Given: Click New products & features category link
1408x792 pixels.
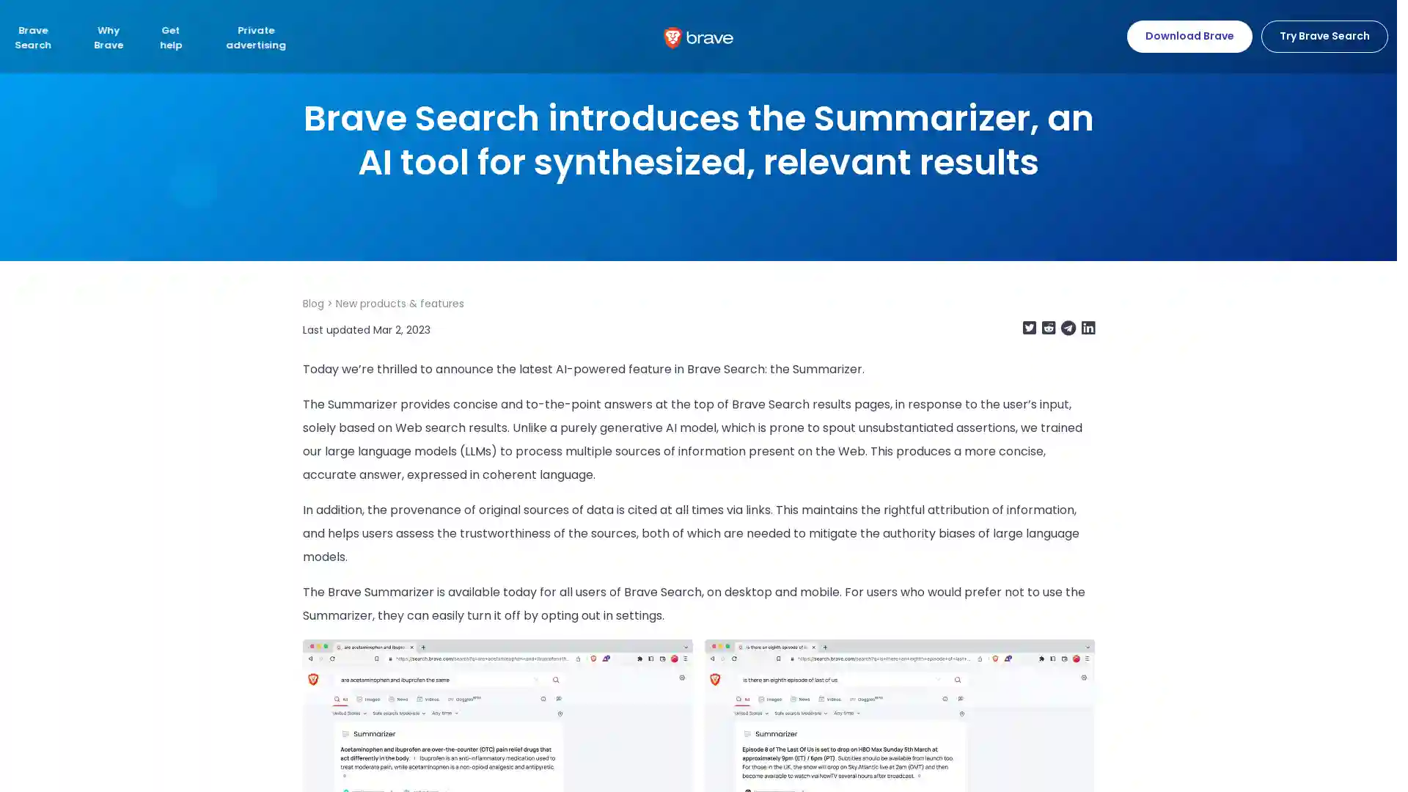Looking at the screenshot, I should coord(400,304).
